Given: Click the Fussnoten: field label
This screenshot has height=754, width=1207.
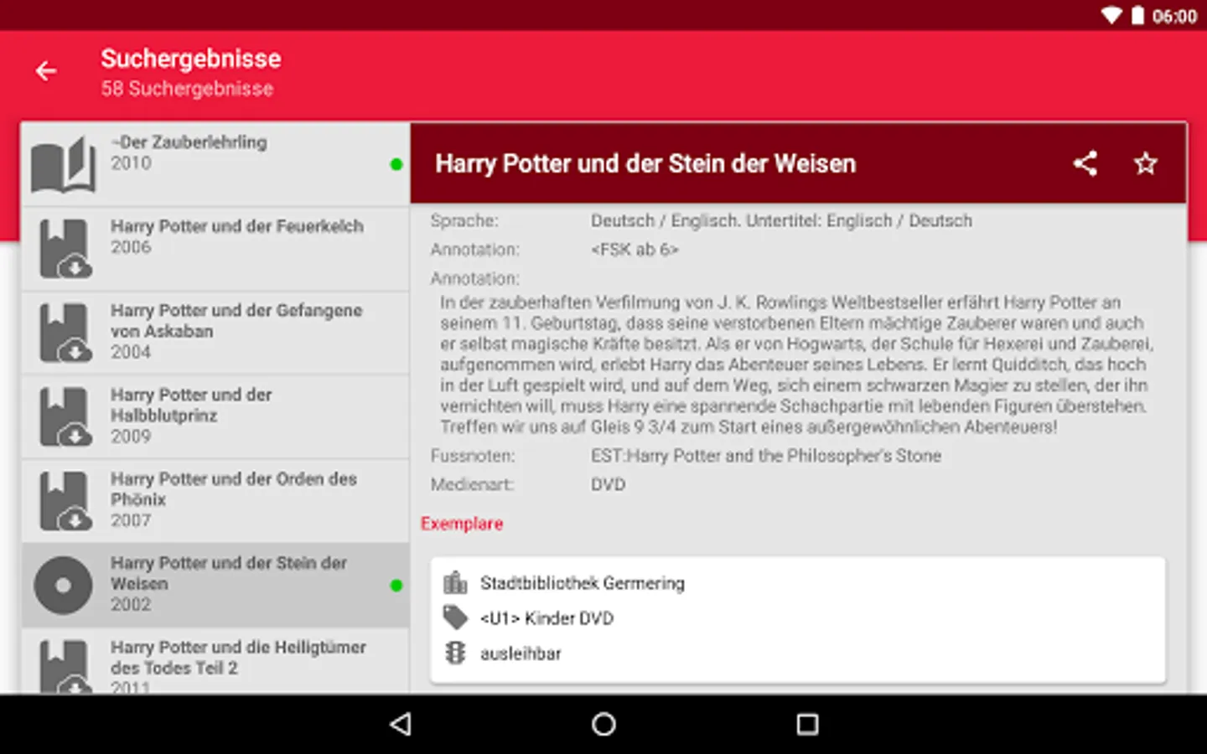Looking at the screenshot, I should click(x=473, y=456).
